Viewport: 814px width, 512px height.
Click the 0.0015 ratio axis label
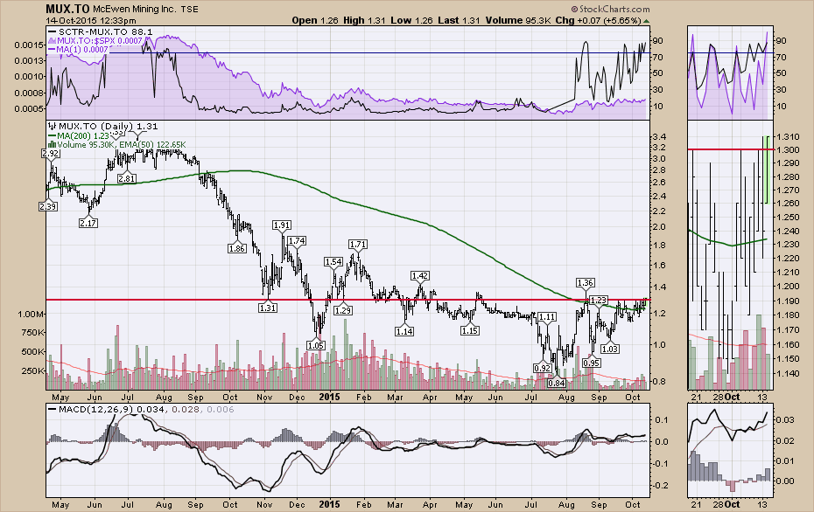[x=29, y=45]
